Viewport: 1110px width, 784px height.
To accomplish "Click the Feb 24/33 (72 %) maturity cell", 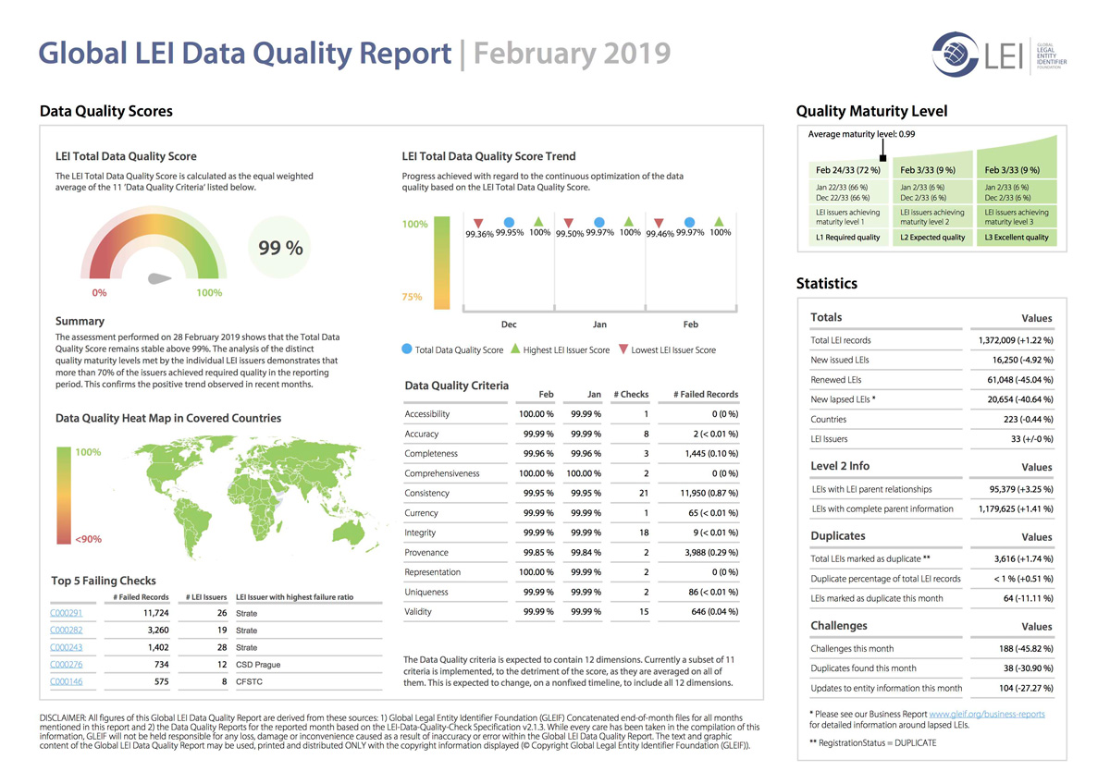I will 847,170.
